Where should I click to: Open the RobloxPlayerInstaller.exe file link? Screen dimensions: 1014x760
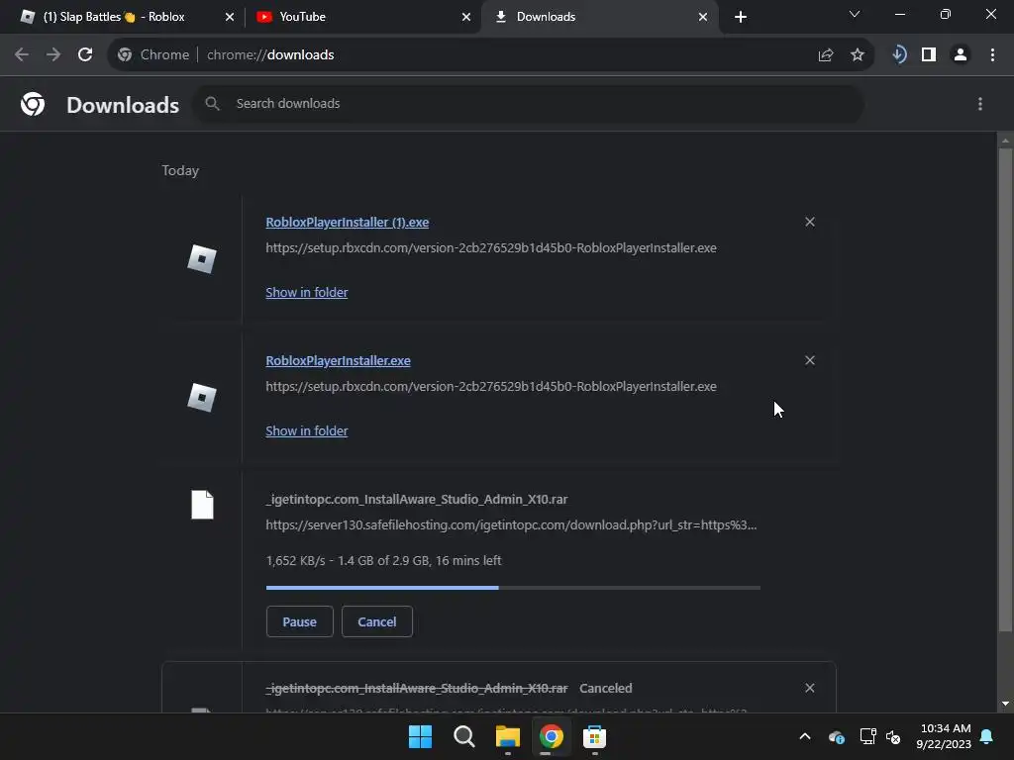click(x=339, y=360)
